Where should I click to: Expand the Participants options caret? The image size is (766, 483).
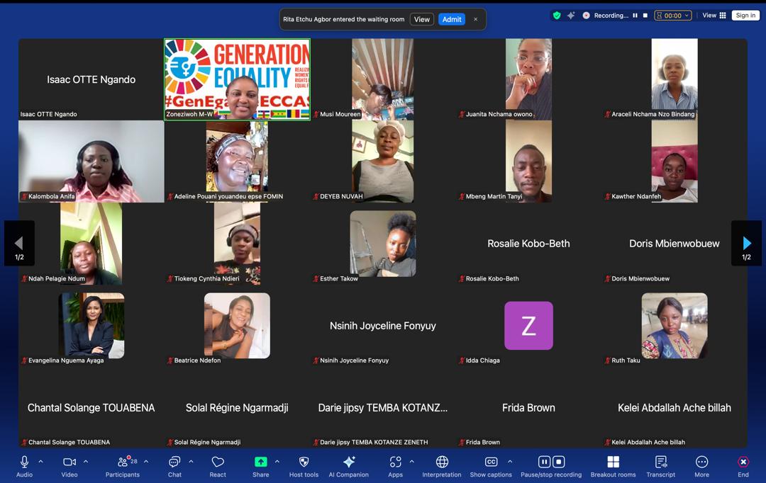click(145, 461)
